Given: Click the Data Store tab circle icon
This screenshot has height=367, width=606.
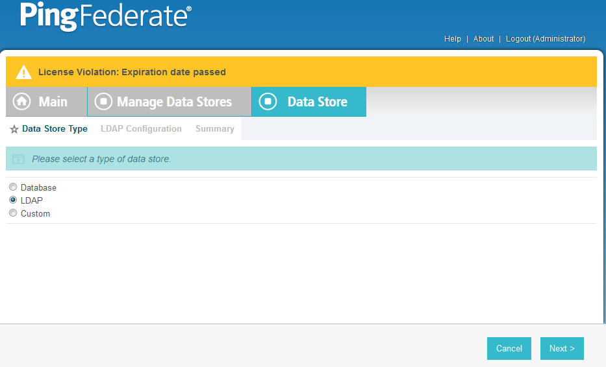Looking at the screenshot, I should 268,102.
